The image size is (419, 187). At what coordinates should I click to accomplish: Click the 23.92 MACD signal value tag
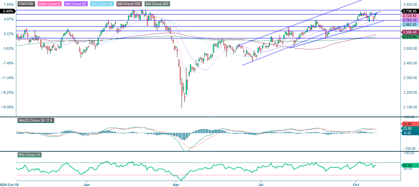click(409, 124)
